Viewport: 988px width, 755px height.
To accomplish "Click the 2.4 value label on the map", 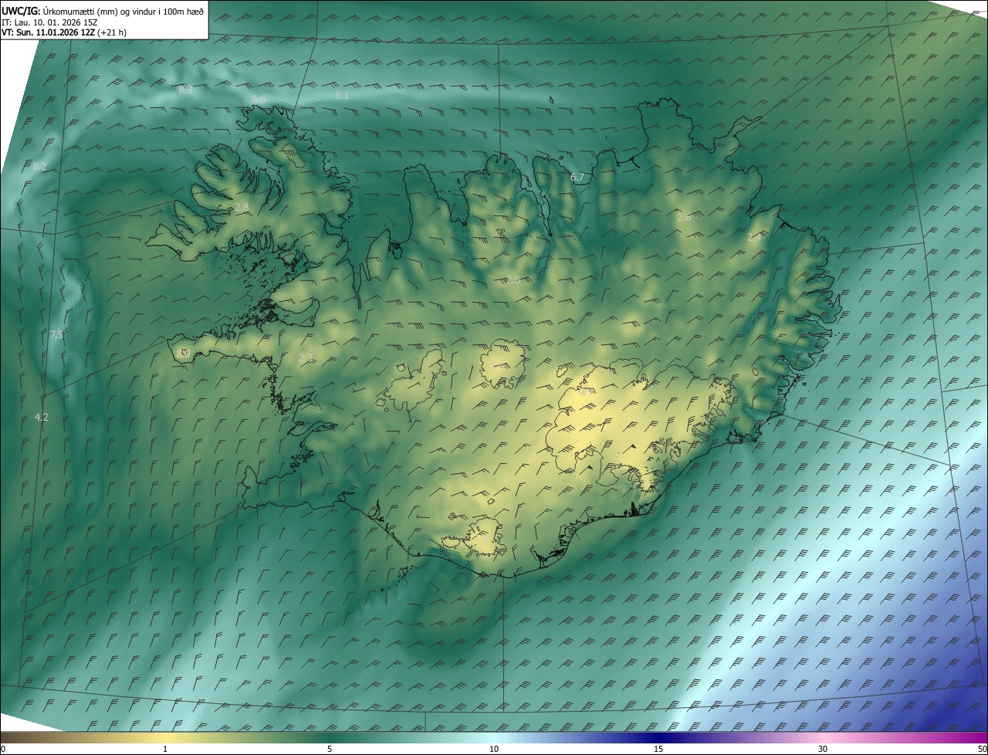I will coord(754,238).
